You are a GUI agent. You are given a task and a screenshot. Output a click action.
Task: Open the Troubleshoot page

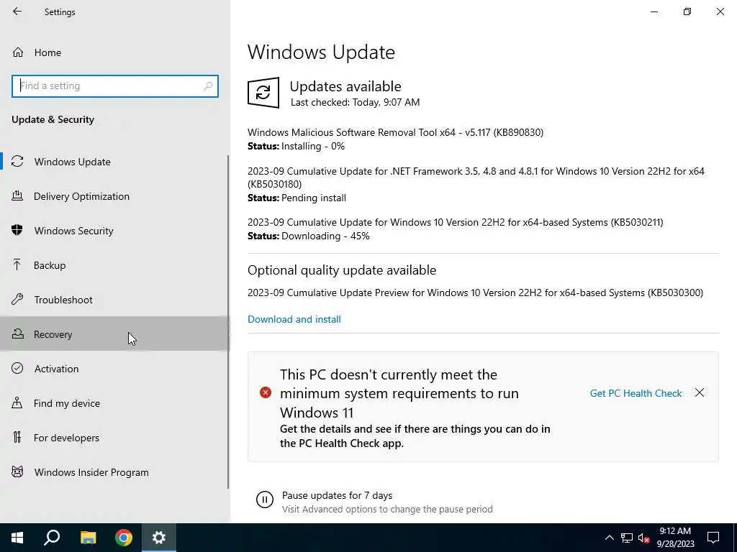(63, 300)
